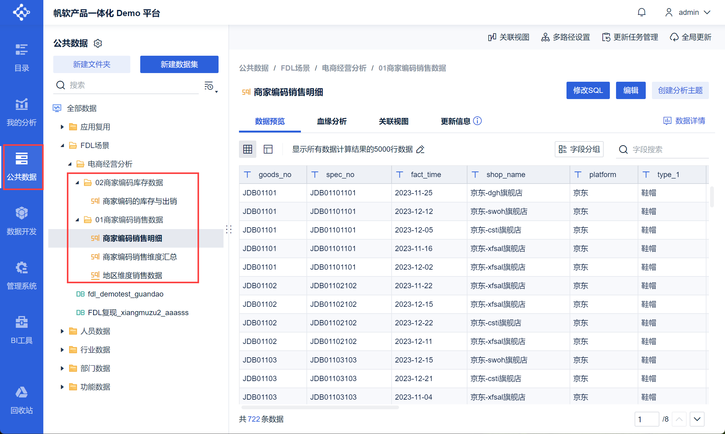Switch to grid table view

(248, 149)
